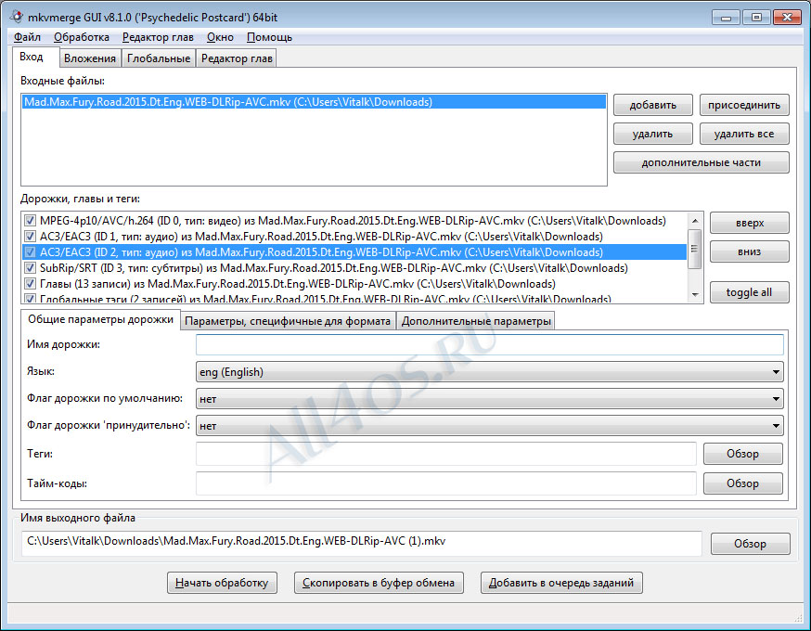Move track up with вверх button
The image size is (811, 631).
pyautogui.click(x=750, y=223)
